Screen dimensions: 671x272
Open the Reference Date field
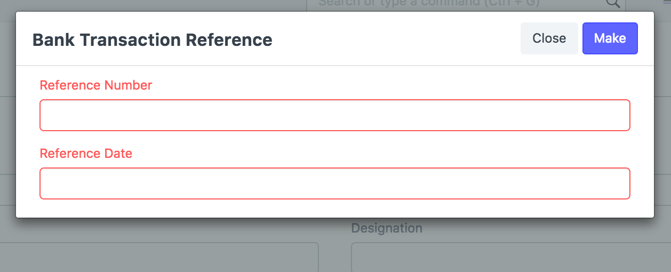[335, 183]
